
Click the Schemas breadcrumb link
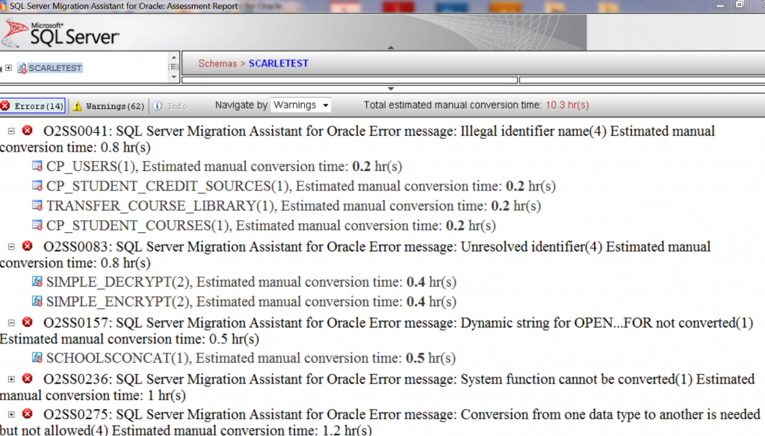[x=217, y=63]
